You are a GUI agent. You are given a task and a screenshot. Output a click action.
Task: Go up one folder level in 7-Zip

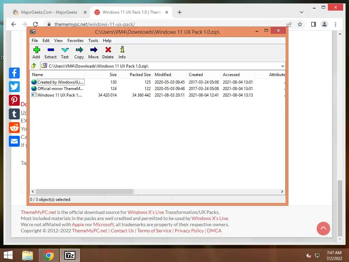[x=34, y=66]
